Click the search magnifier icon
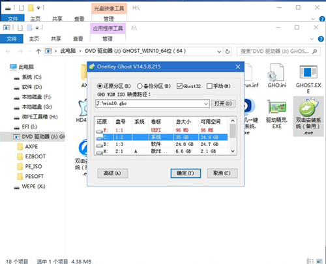 tap(314, 51)
